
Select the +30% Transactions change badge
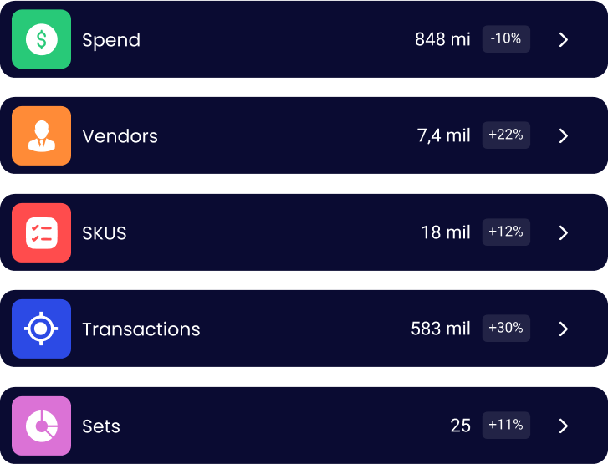[x=506, y=328]
